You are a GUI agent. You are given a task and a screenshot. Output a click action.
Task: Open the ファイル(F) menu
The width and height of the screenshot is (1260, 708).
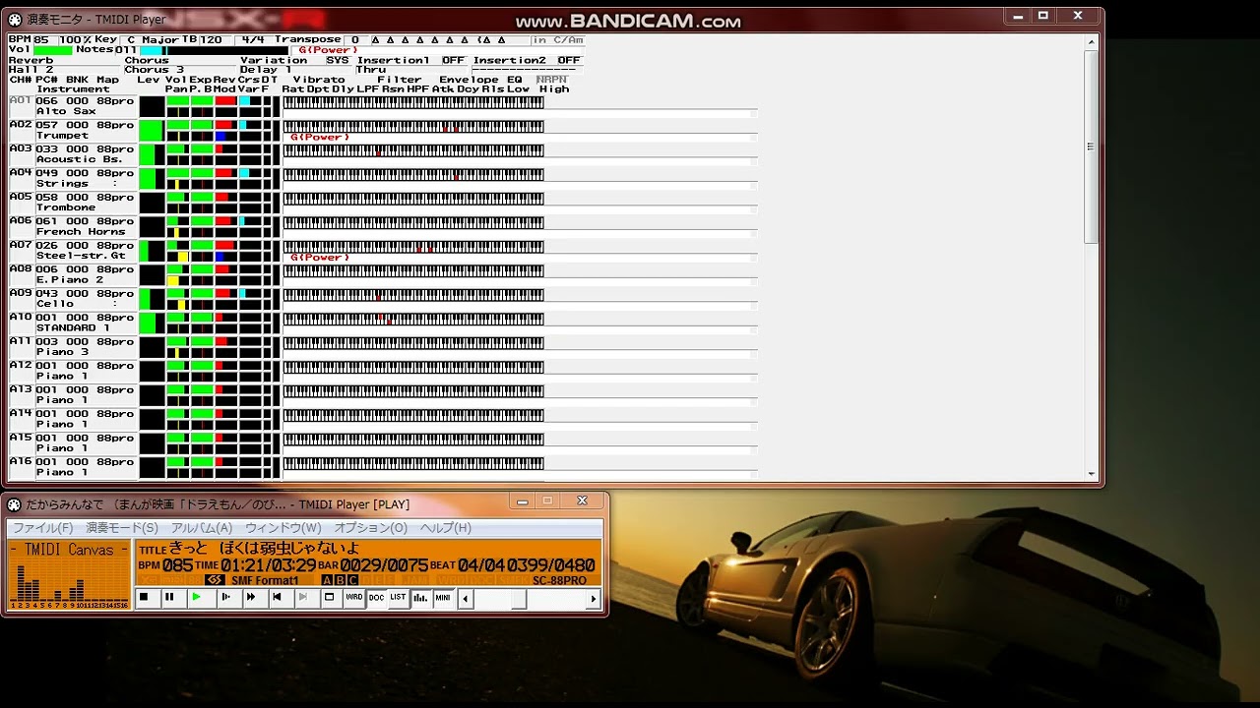(42, 528)
